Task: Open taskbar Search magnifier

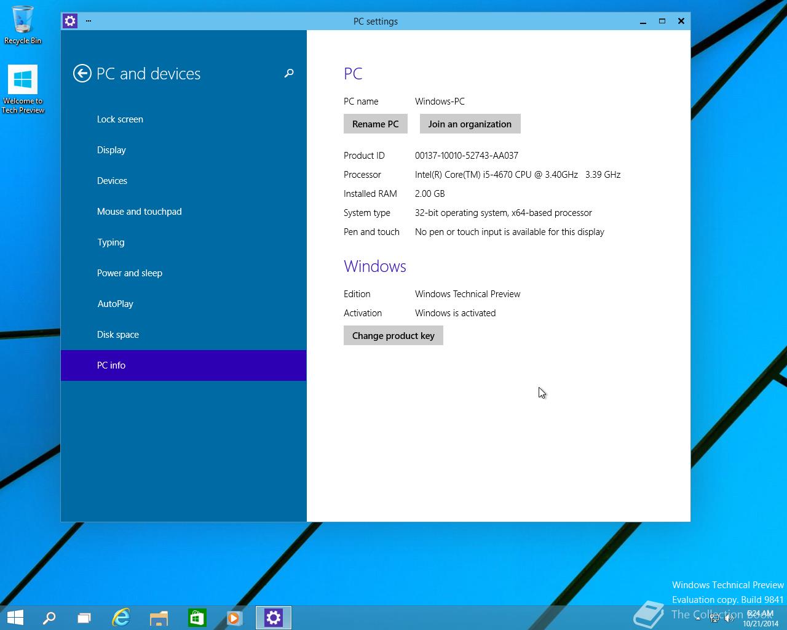Action: [x=49, y=618]
